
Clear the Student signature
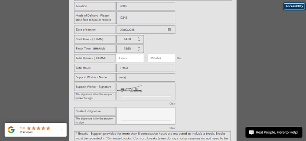172,128
